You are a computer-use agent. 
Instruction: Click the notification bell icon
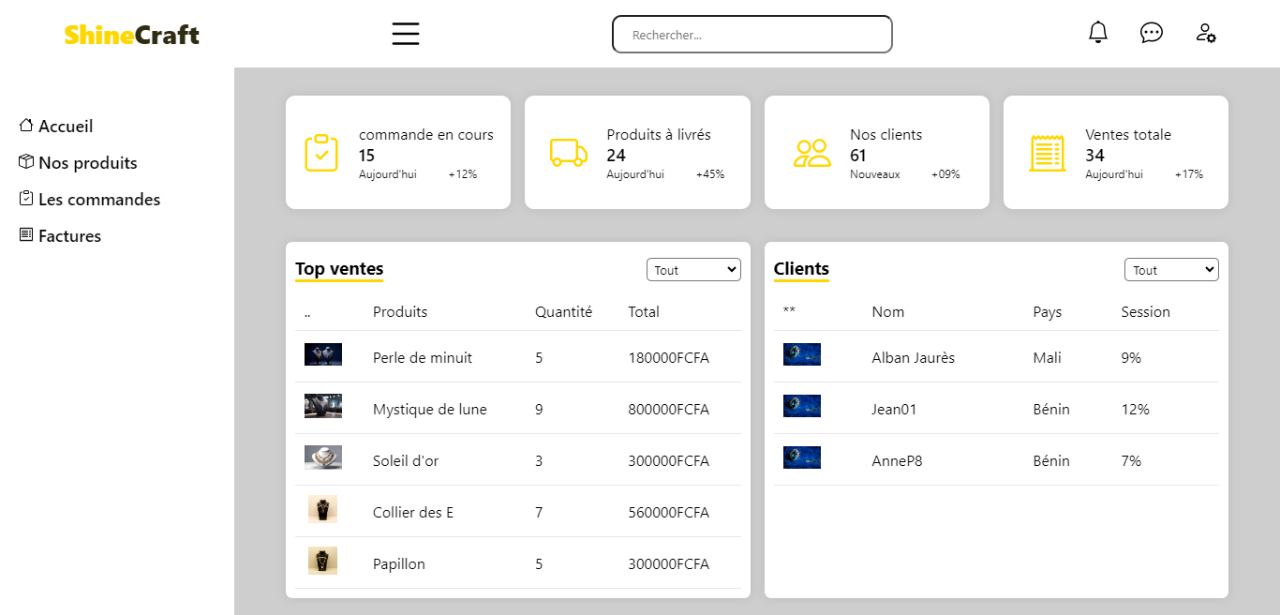pos(1098,32)
